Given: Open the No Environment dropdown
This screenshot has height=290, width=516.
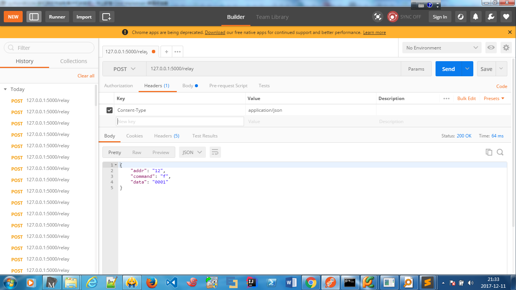Looking at the screenshot, I should pyautogui.click(x=442, y=48).
